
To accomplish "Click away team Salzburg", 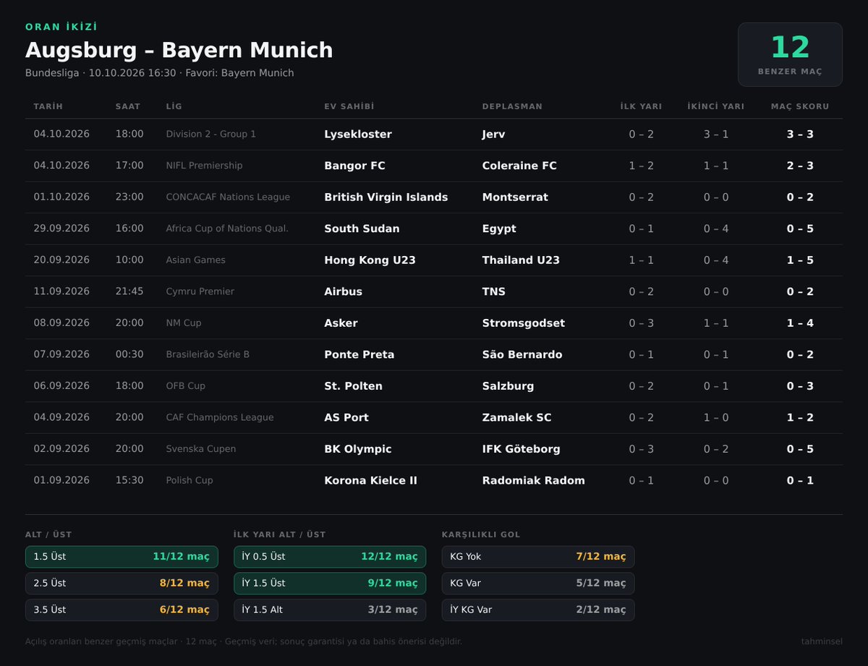I will (x=508, y=386).
